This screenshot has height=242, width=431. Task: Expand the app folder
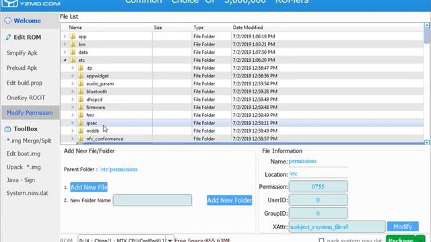coord(65,36)
